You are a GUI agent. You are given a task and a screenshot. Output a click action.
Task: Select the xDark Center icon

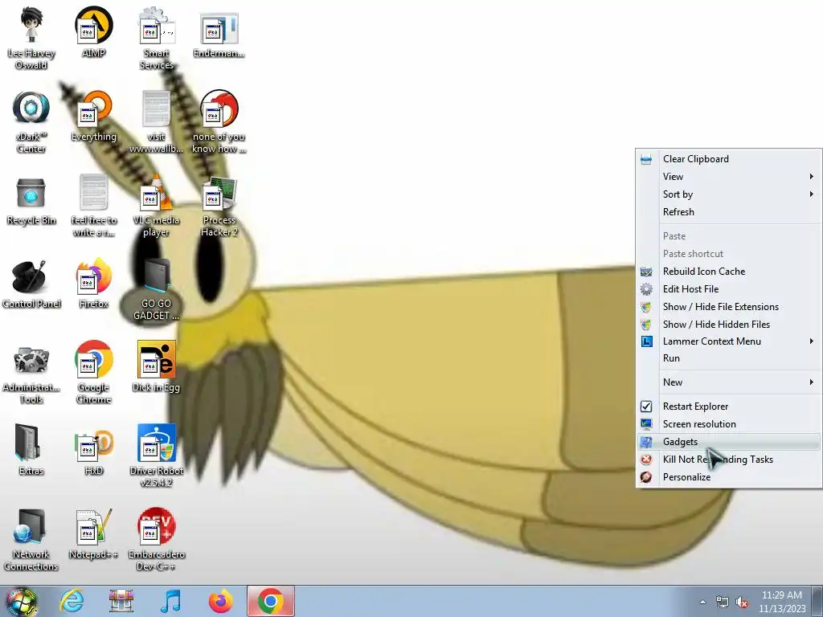pos(31,122)
